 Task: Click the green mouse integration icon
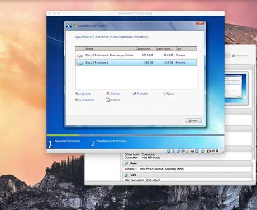pos(203,151)
